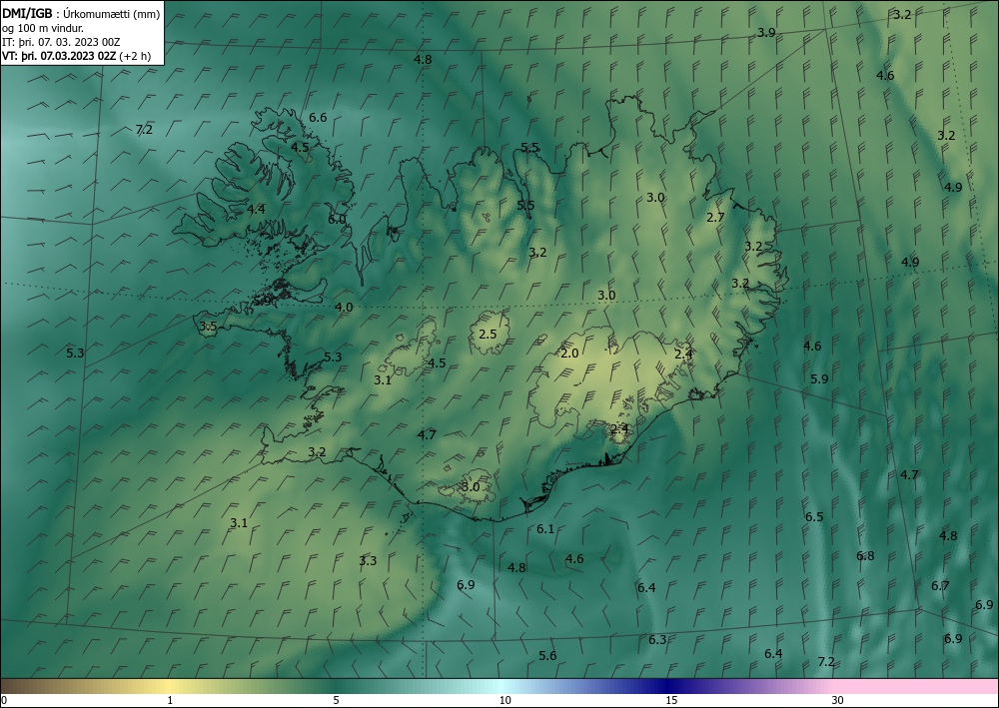Select the 5.6 value at map bottom
Screen dimensions: 999x708
pyautogui.click(x=547, y=656)
